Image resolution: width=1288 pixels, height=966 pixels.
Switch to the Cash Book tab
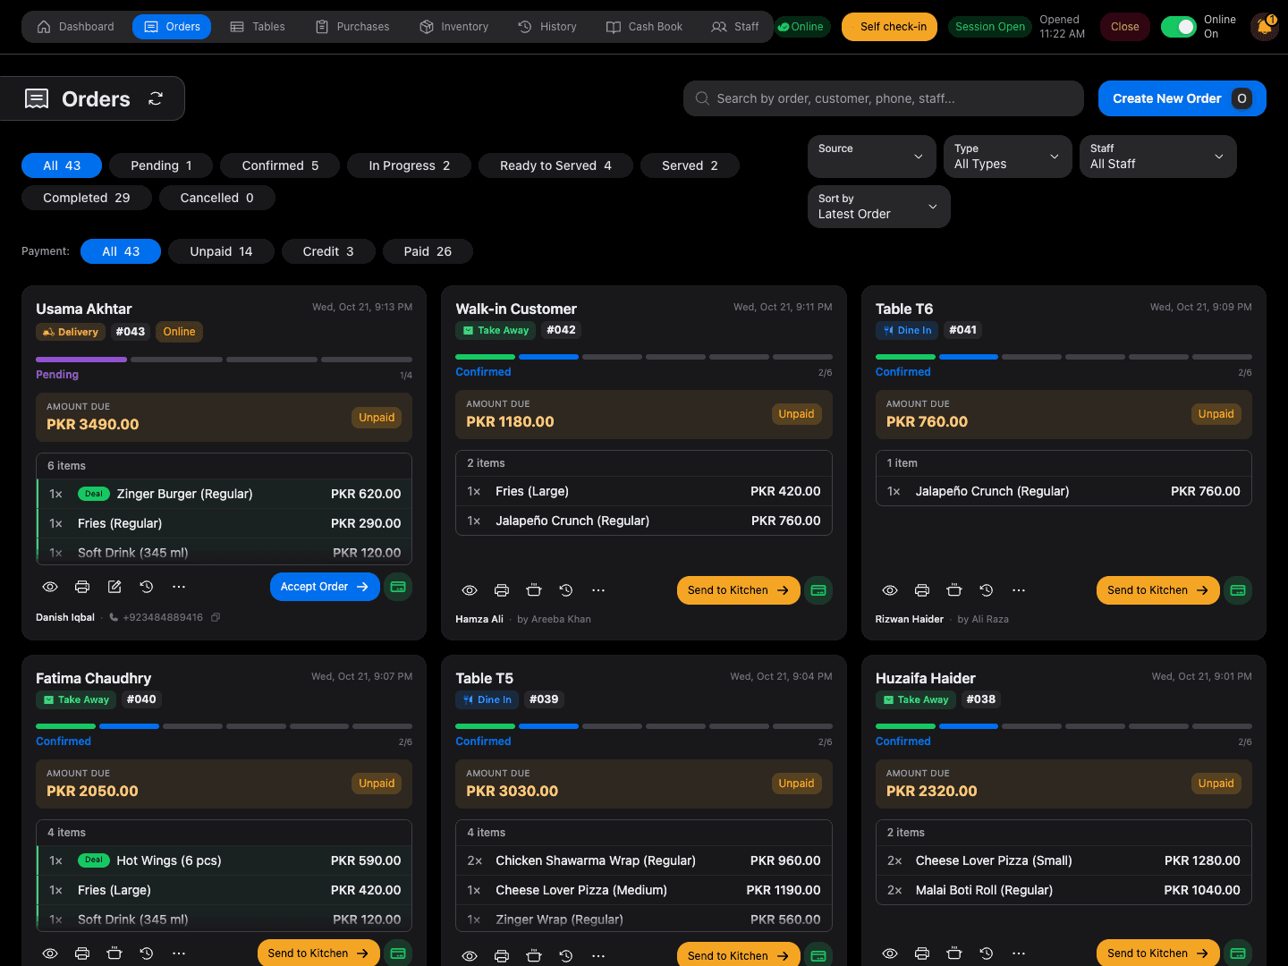pyautogui.click(x=644, y=27)
